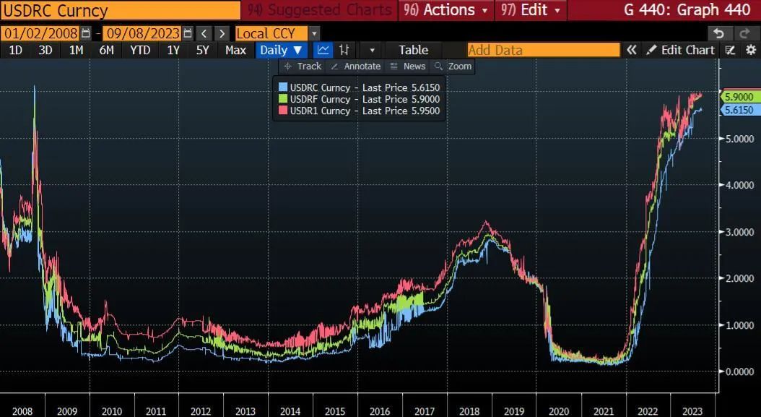Click the blue USDRC legend color swatch

(283, 87)
